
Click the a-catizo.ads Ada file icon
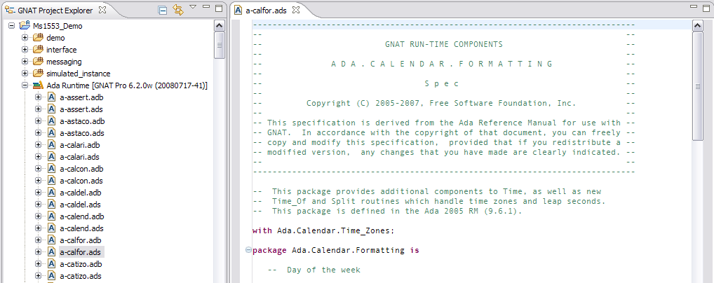(x=51, y=275)
